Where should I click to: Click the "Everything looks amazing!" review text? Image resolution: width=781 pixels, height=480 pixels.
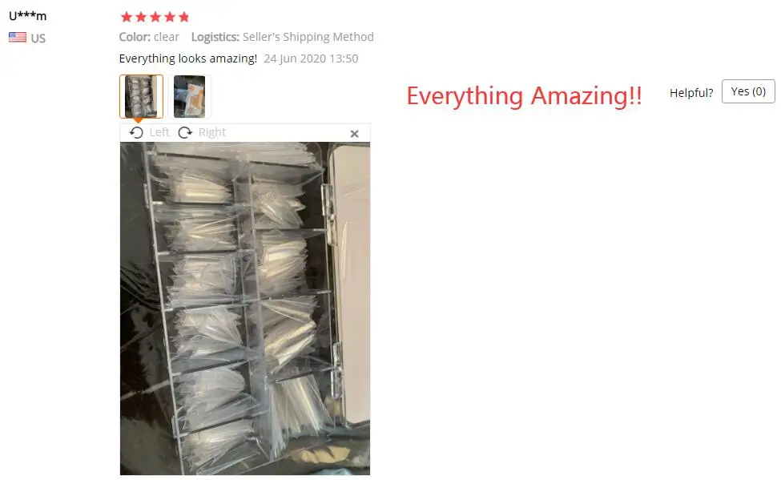click(x=187, y=58)
